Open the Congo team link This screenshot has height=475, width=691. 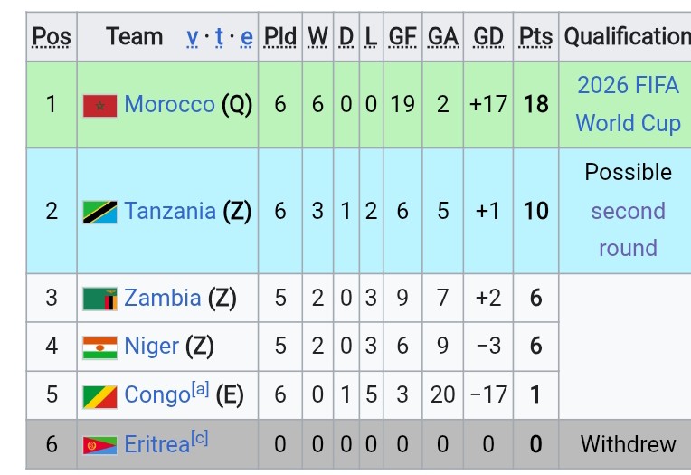pyautogui.click(x=157, y=394)
